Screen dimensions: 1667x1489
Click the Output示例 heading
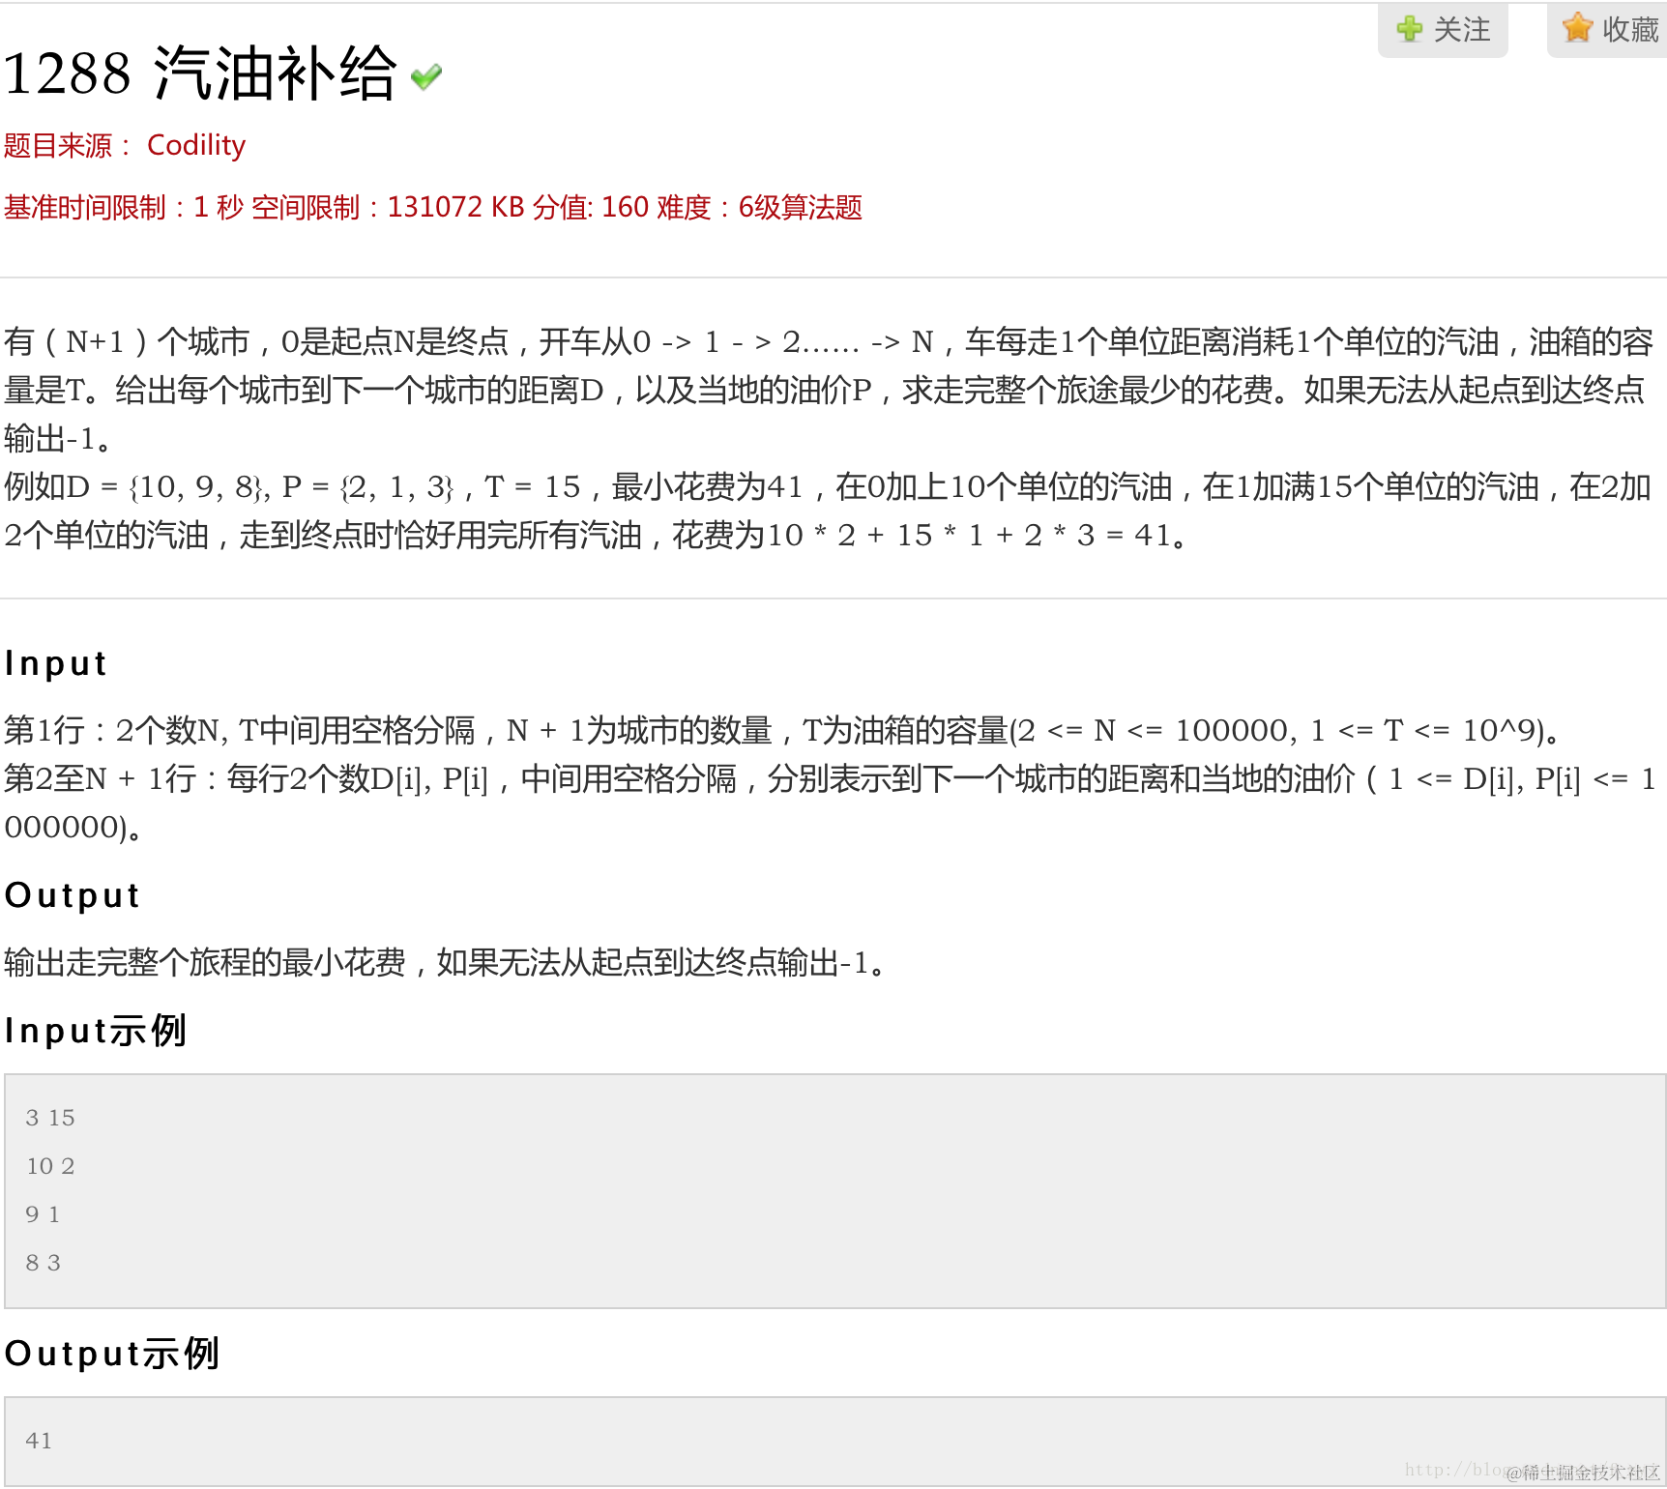pos(112,1354)
